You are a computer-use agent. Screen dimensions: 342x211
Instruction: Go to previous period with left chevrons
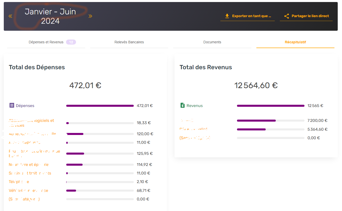(10, 16)
